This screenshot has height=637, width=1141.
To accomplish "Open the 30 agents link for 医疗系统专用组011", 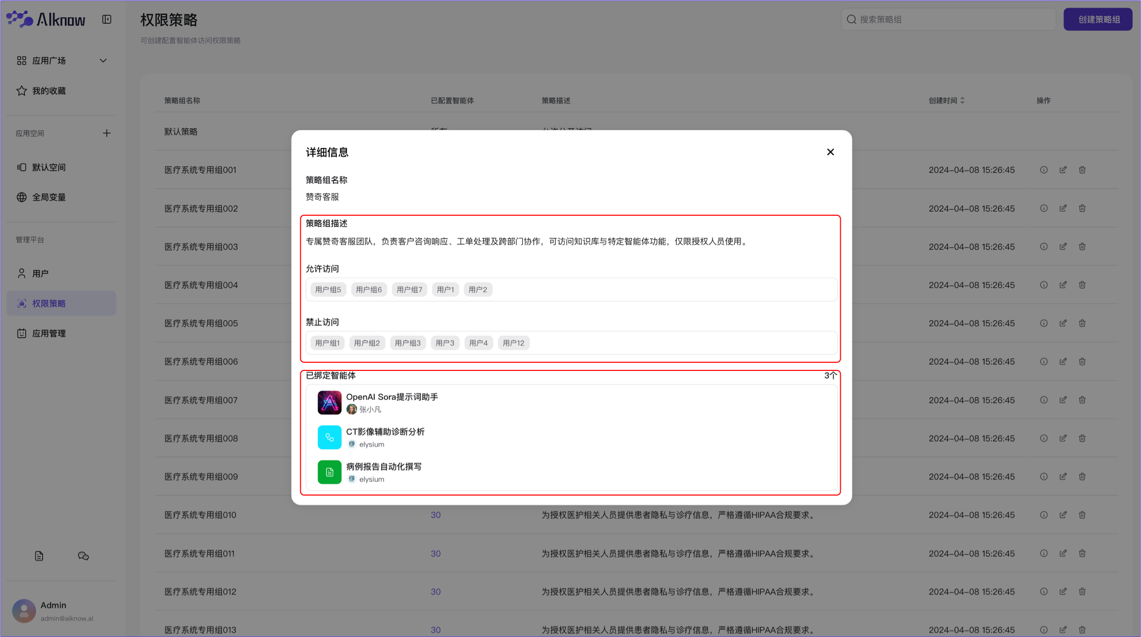I will (436, 554).
